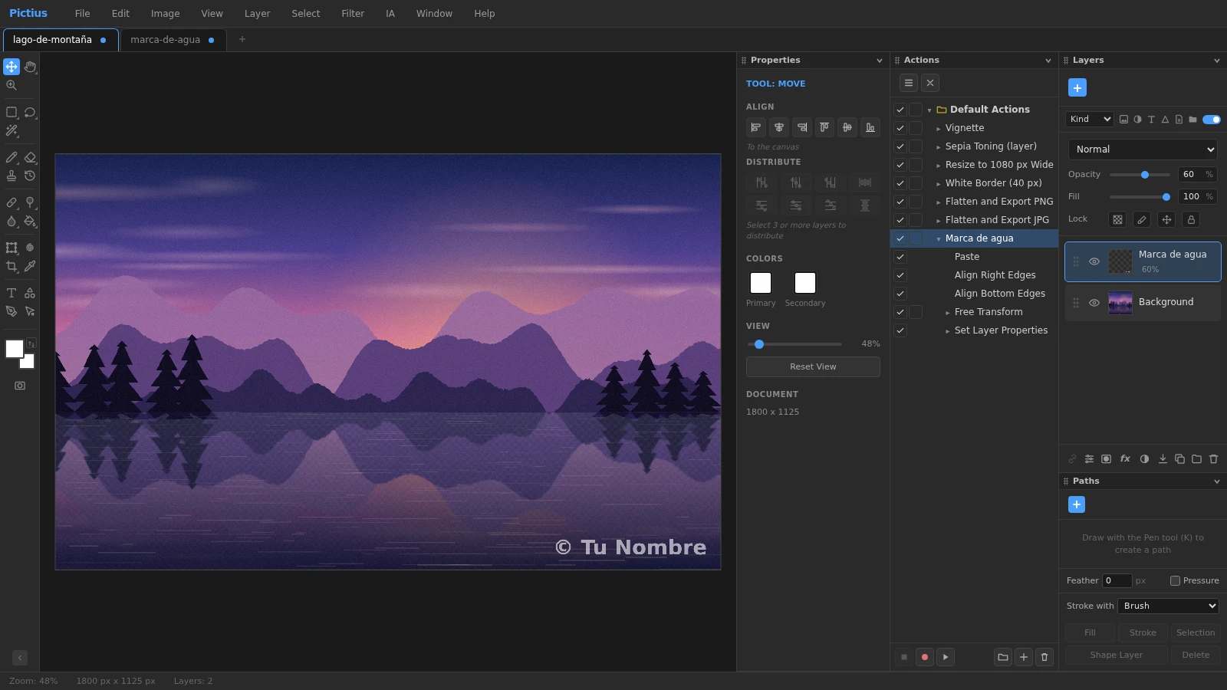This screenshot has height=690, width=1227.
Task: Click the align left edges icon
Action: point(756,127)
